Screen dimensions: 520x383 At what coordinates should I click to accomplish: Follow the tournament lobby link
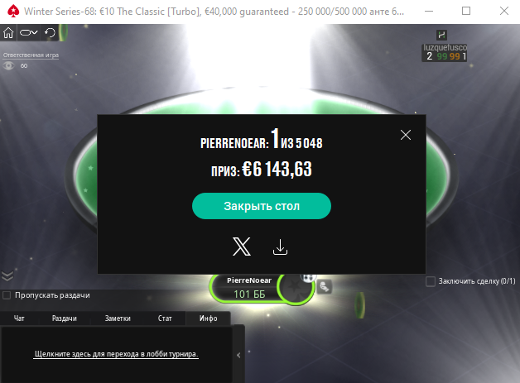click(116, 354)
